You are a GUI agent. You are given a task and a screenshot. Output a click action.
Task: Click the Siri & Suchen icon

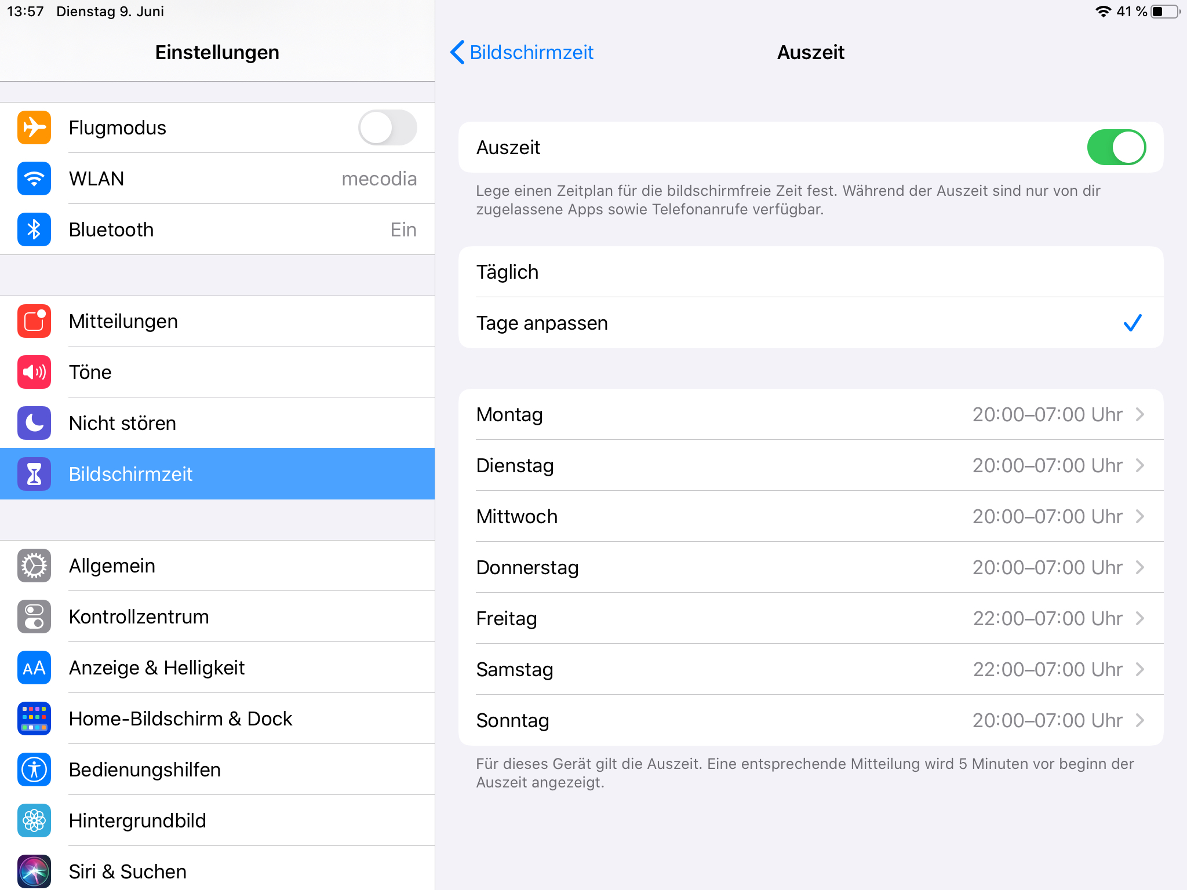[x=34, y=871]
